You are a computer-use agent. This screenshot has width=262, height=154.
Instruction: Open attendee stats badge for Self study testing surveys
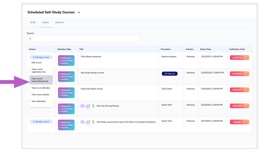66,77
